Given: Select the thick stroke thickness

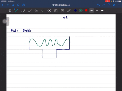Looking at the screenshot, I should [x=102, y=10].
